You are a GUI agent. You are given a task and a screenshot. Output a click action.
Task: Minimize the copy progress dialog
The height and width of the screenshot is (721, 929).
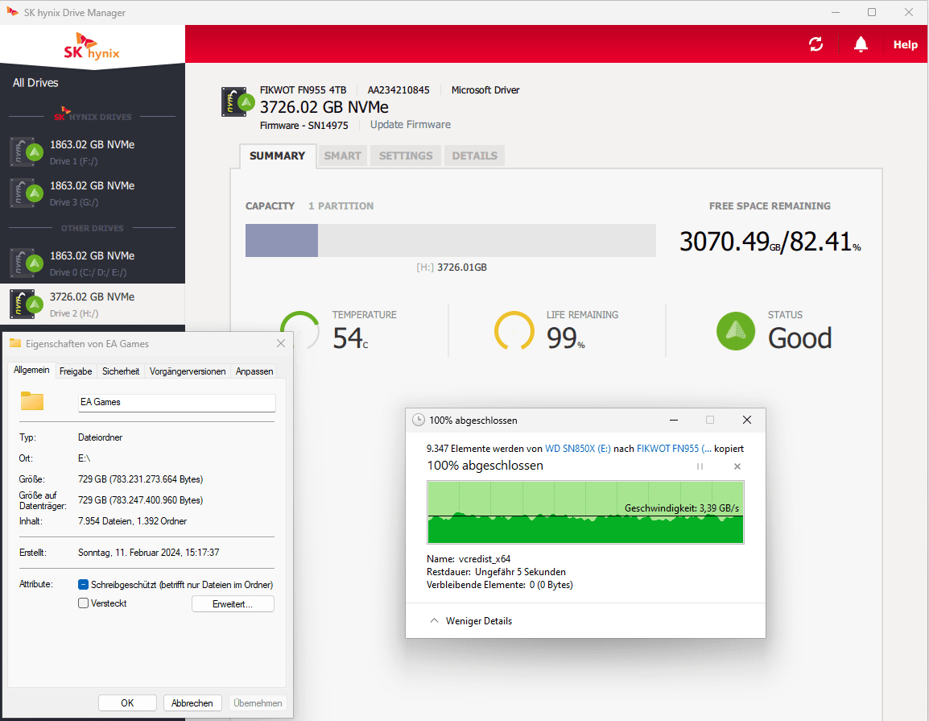(x=674, y=420)
